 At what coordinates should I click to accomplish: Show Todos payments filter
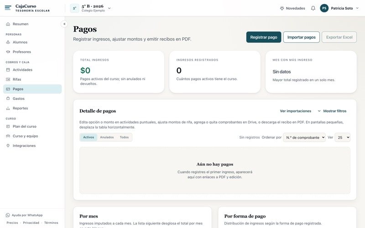point(124,137)
